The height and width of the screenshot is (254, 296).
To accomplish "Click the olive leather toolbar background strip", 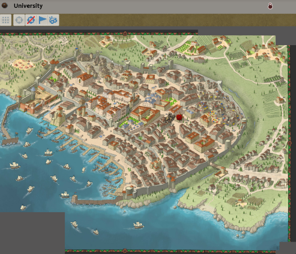I will click(x=164, y=20).
